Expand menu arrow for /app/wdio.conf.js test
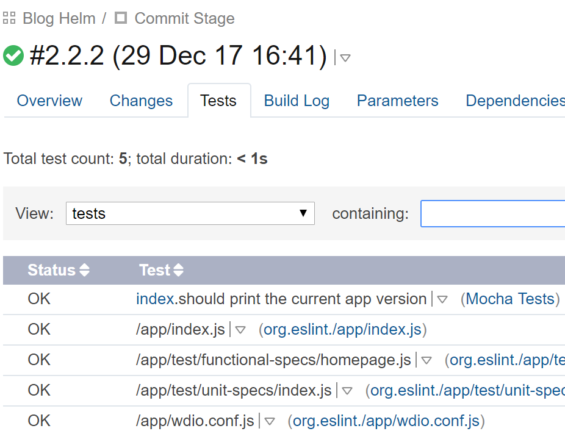The width and height of the screenshot is (565, 434). [x=270, y=421]
